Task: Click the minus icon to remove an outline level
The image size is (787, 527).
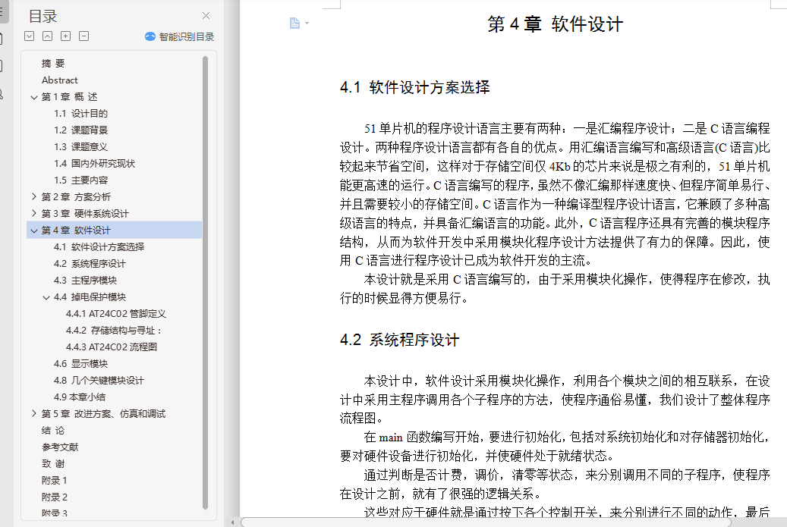Action: tap(83, 36)
